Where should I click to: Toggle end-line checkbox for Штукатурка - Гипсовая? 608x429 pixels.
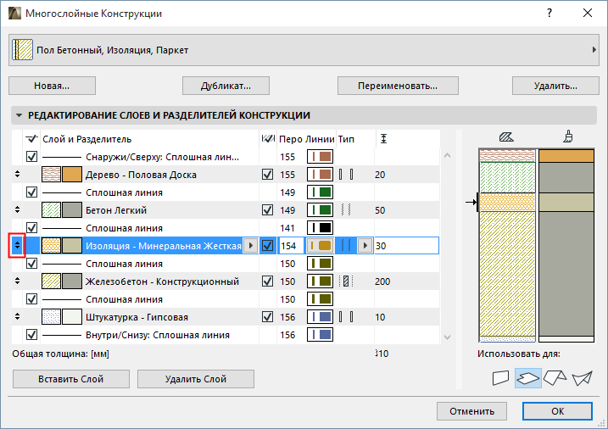(268, 317)
